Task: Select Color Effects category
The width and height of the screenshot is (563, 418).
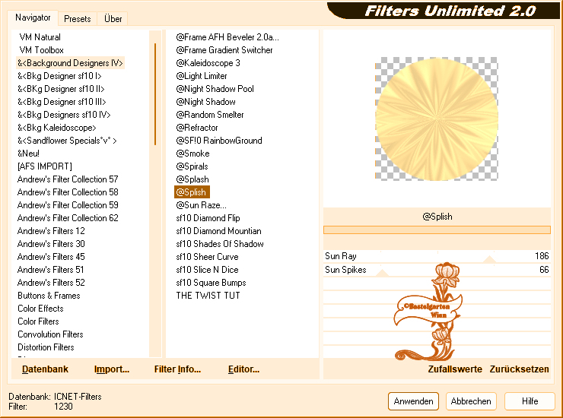Action: click(40, 309)
